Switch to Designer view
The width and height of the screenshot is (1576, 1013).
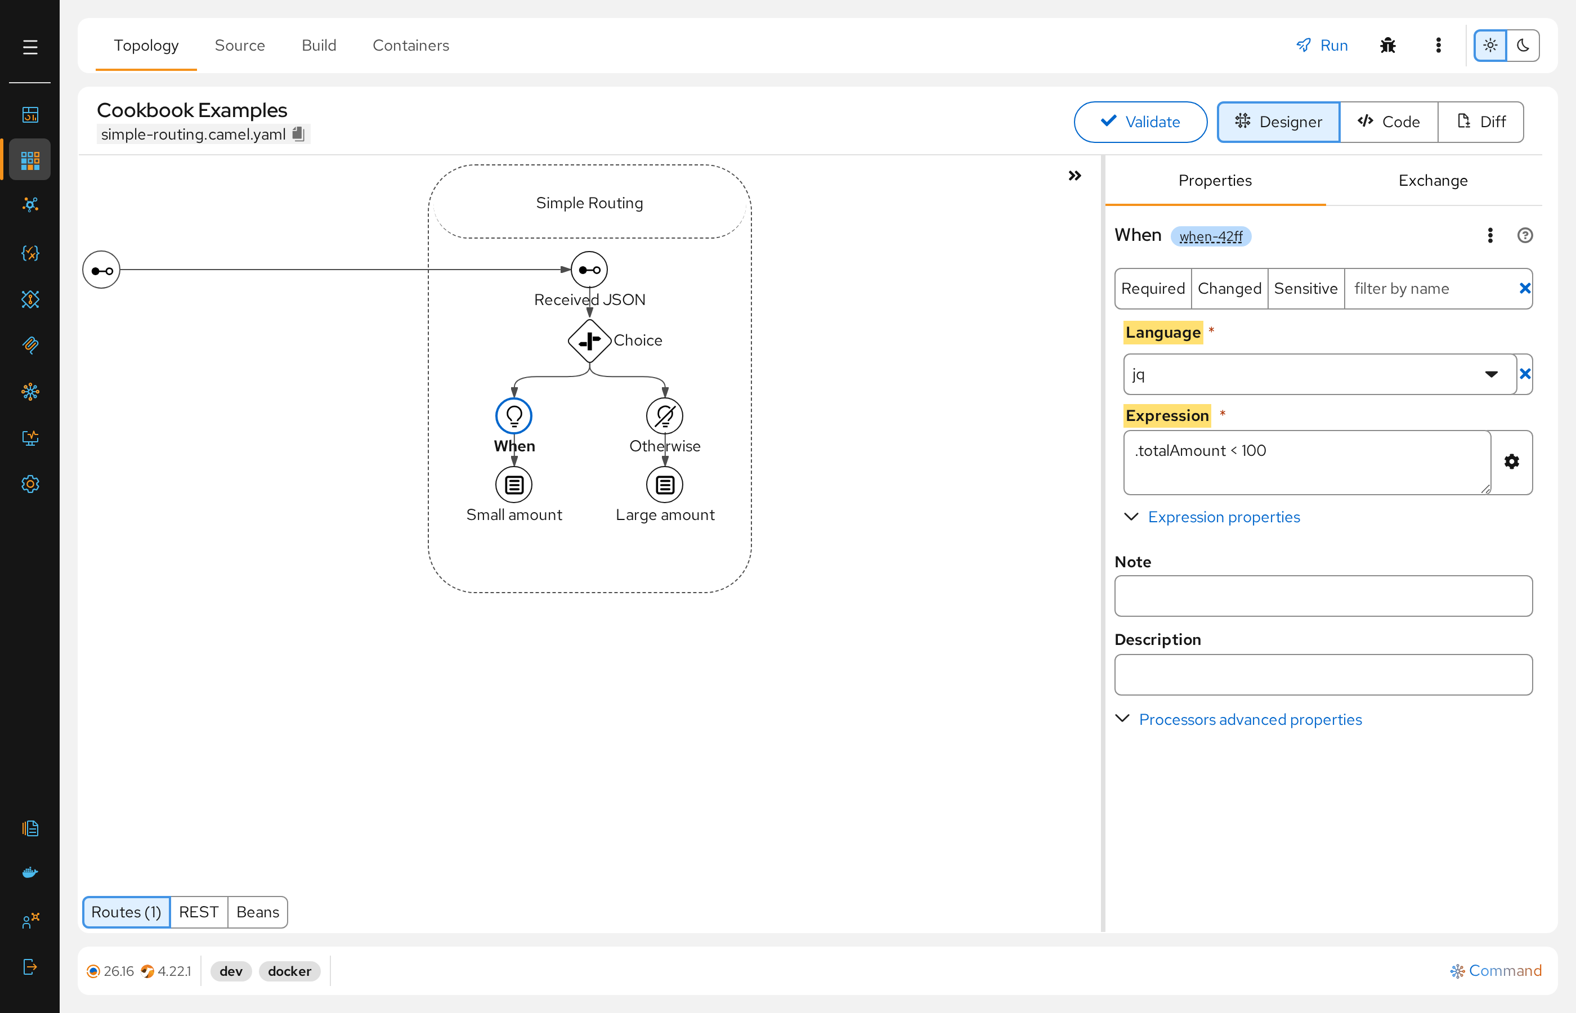(1278, 122)
